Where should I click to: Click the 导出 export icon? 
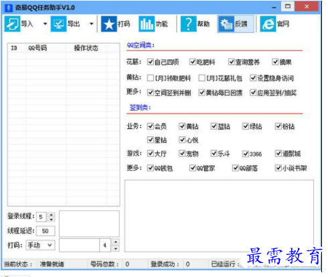[x=58, y=24]
